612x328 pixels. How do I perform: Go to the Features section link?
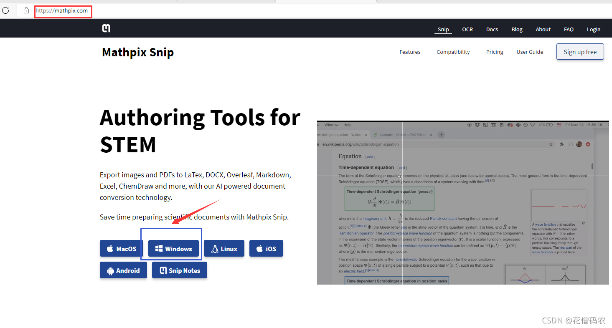[x=410, y=52]
